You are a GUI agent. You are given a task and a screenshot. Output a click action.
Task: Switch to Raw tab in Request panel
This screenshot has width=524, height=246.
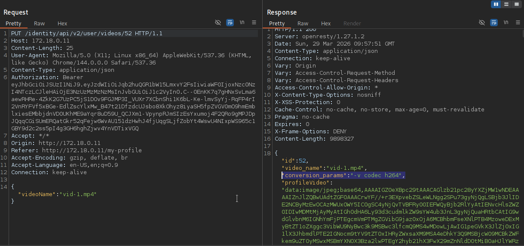pyautogui.click(x=40, y=24)
